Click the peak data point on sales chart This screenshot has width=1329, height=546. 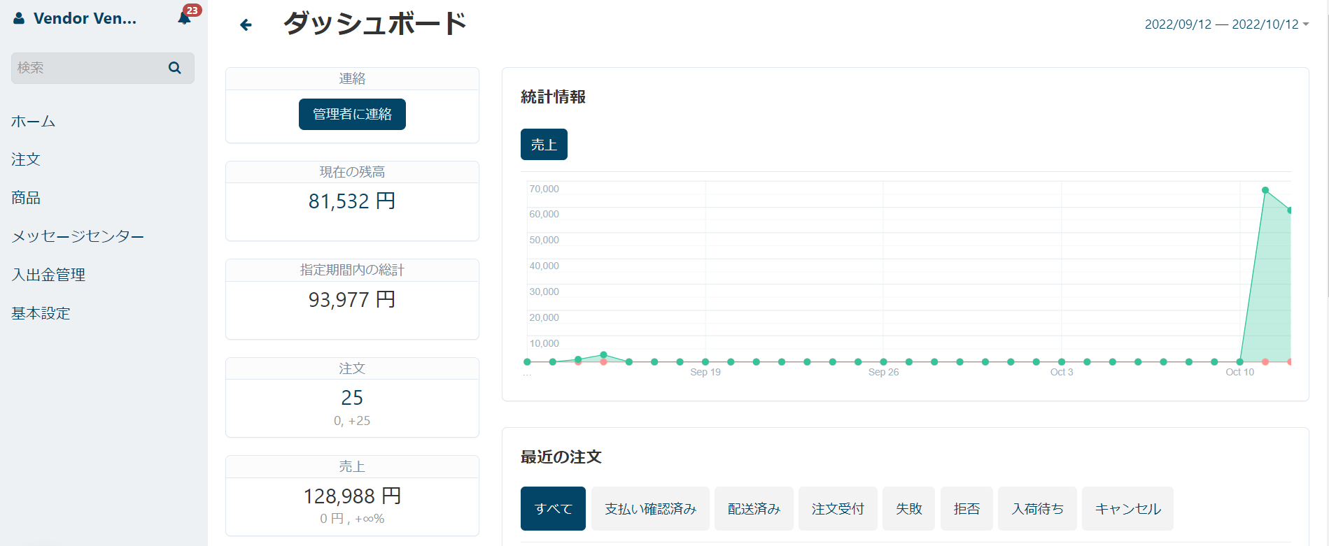[1265, 190]
